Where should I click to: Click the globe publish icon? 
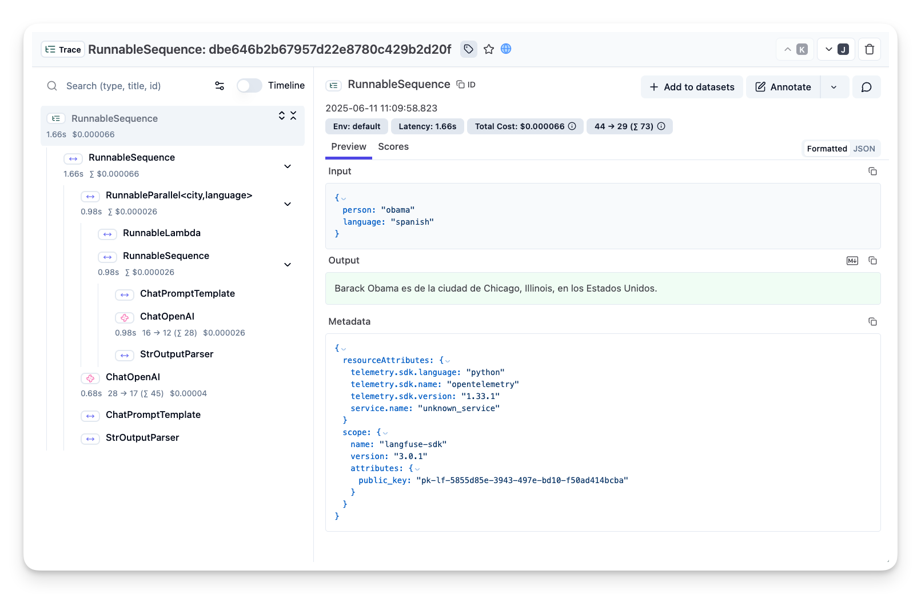506,49
